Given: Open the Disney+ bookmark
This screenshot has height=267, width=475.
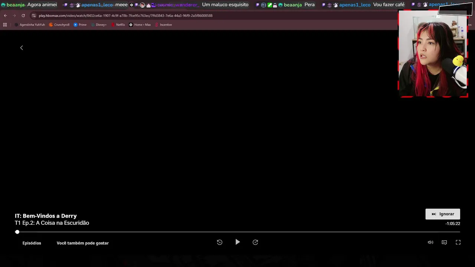Looking at the screenshot, I should click(99, 25).
